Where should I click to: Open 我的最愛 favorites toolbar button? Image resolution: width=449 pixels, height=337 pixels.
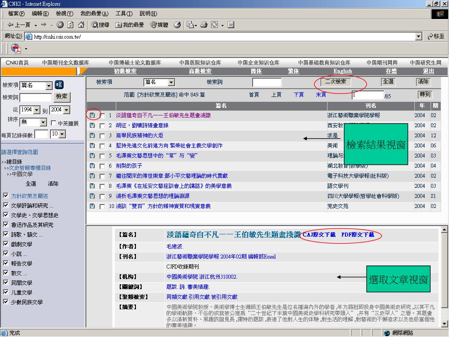point(129,25)
